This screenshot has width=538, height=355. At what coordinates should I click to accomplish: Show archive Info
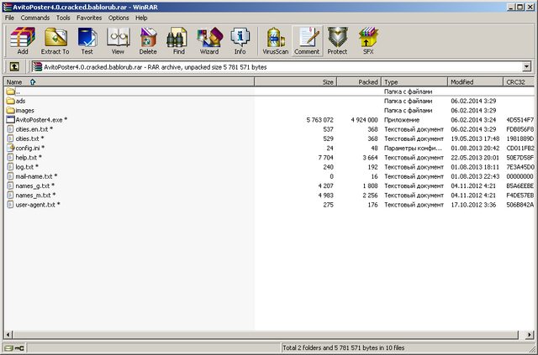(x=240, y=41)
